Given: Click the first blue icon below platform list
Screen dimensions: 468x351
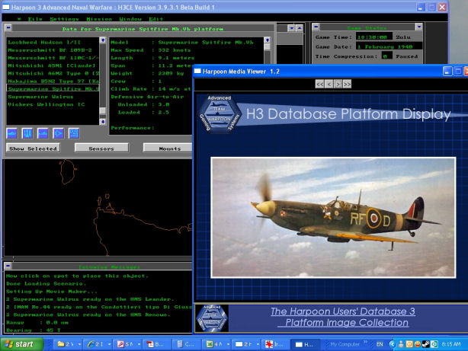Looking at the screenshot, I should point(13,132).
